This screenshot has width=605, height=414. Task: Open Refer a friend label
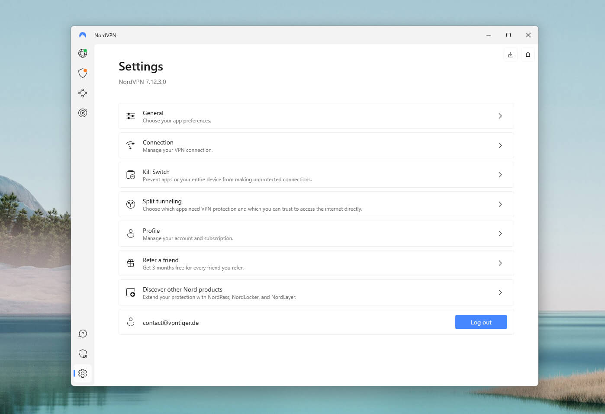point(161,260)
